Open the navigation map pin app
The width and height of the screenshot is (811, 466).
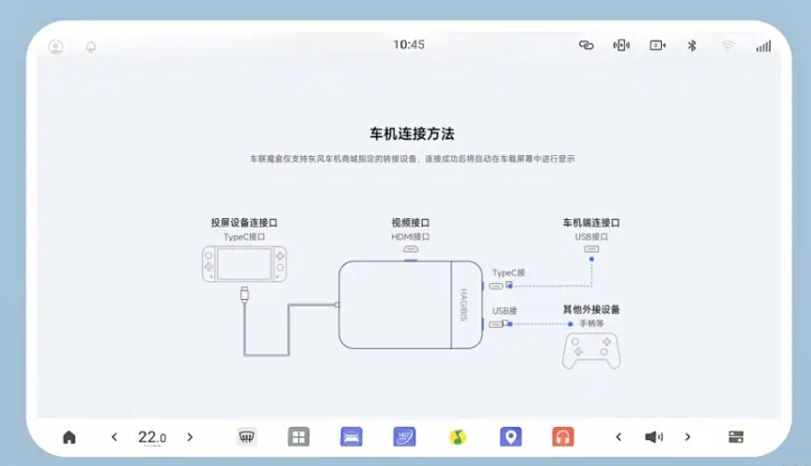510,437
